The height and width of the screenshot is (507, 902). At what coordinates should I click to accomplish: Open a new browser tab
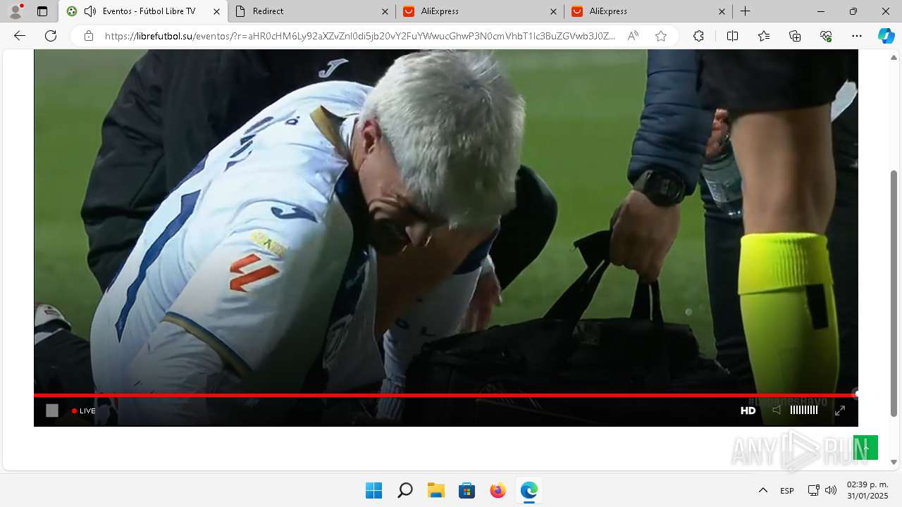(745, 11)
